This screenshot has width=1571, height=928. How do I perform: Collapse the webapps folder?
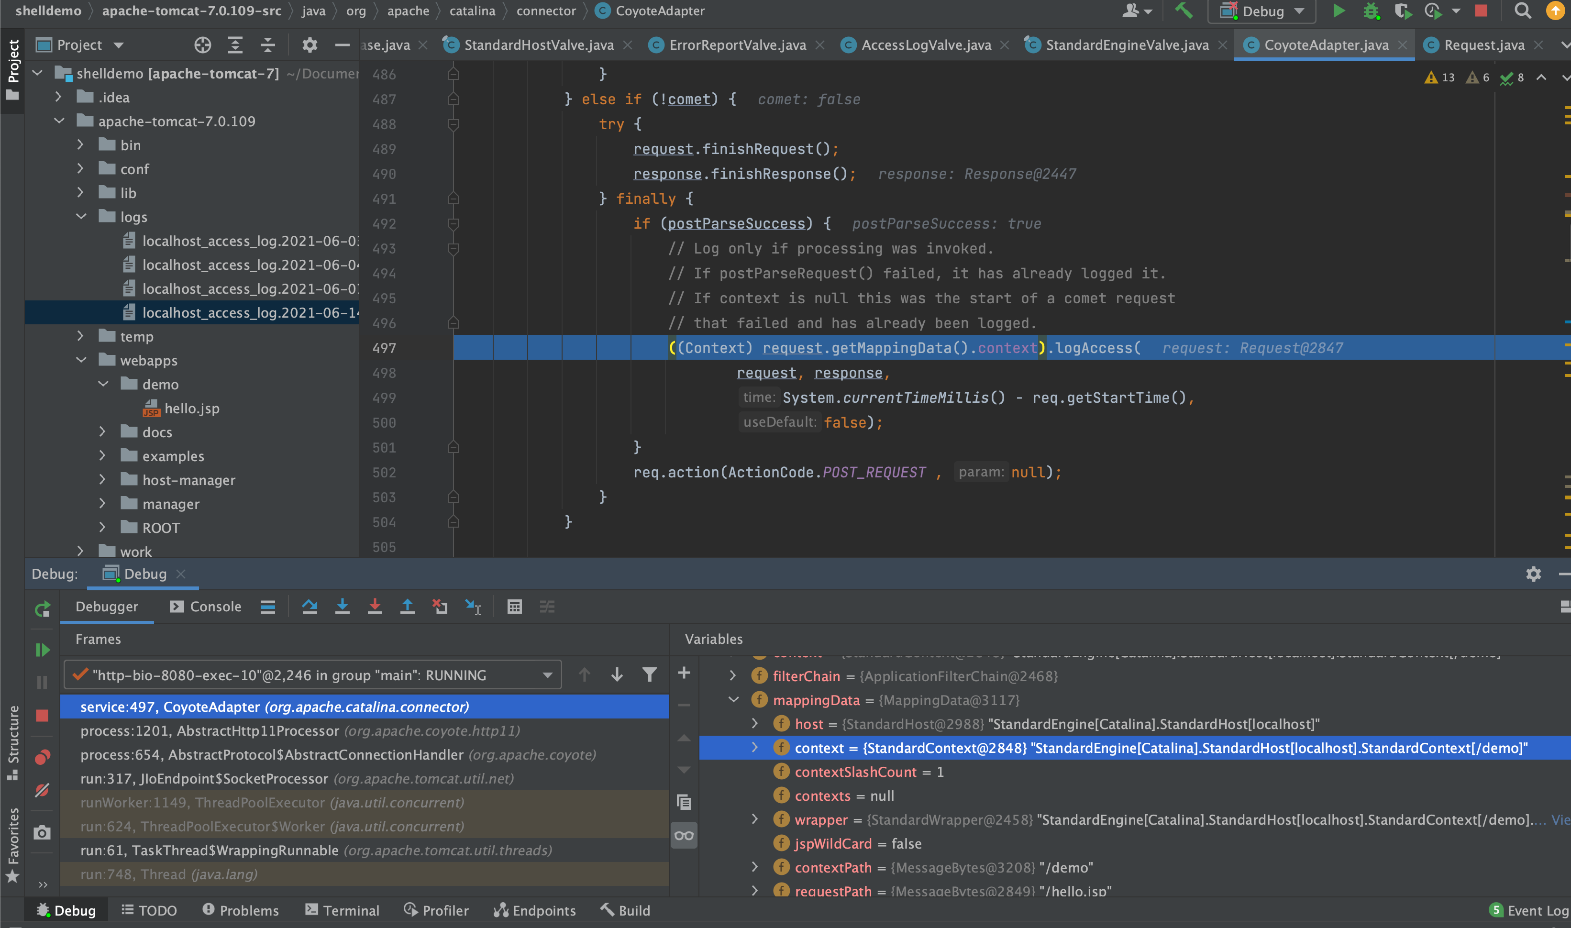pos(81,361)
